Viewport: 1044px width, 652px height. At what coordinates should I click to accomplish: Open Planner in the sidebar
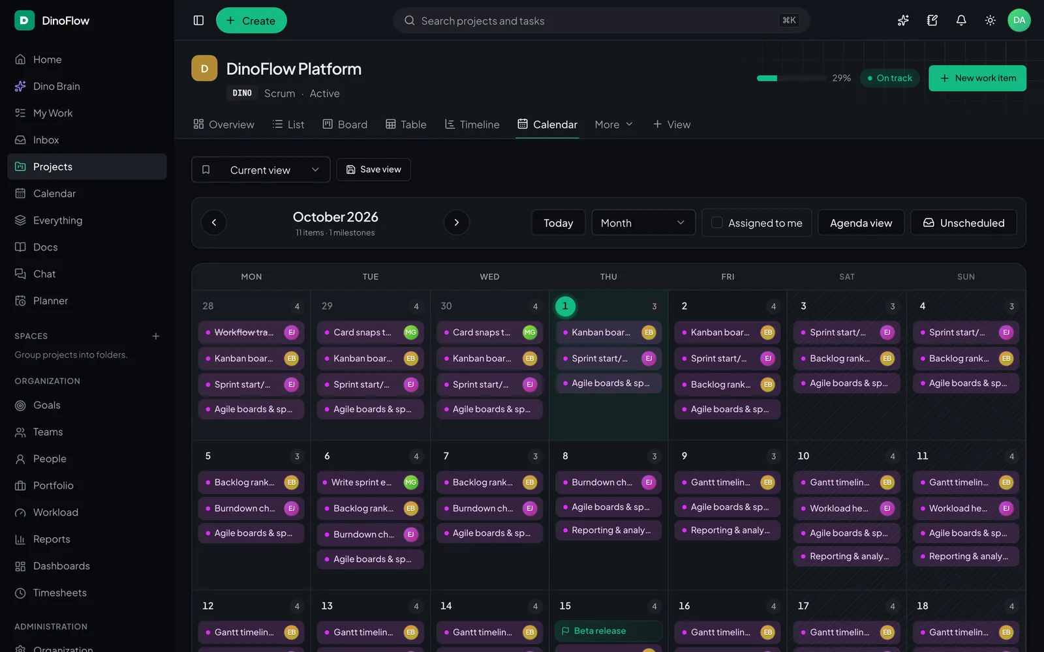(x=87, y=300)
